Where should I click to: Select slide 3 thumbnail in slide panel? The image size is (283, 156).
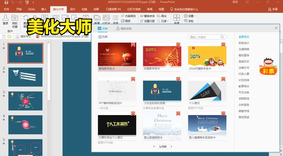26,101
